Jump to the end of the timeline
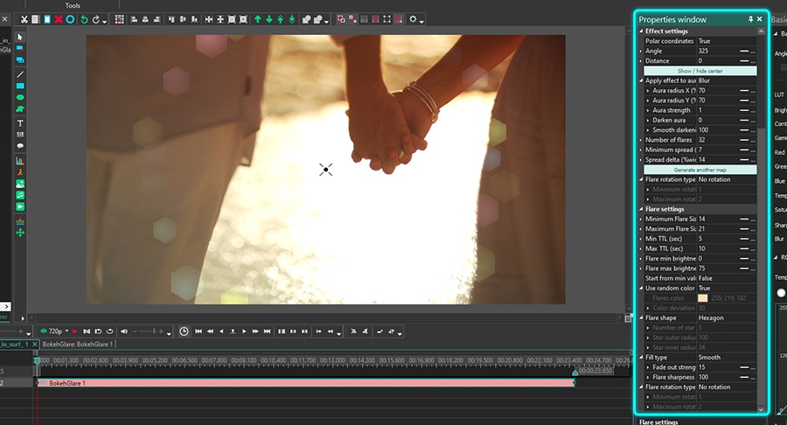 coord(267,331)
